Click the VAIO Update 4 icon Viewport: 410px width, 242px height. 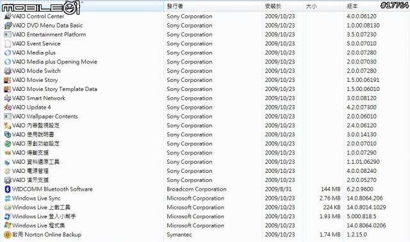point(8,108)
